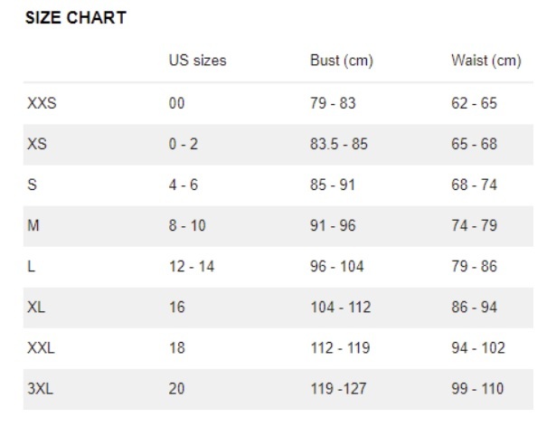Viewport: 556px width, 427px height.
Task: Select US size 8 - 10 cell
Action: pyautogui.click(x=187, y=226)
